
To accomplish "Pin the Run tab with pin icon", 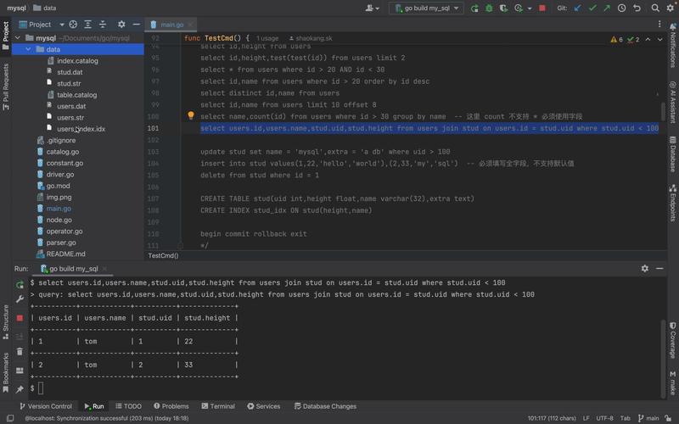I will tap(20, 389).
